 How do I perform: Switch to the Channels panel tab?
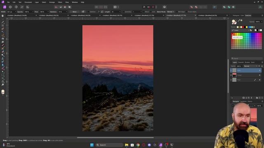(240, 62)
